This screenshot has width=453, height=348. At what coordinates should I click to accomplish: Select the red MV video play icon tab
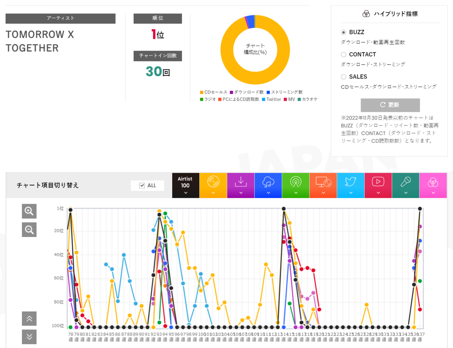pyautogui.click(x=378, y=185)
